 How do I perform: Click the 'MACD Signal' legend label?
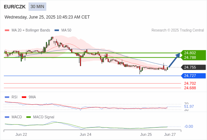tap(44, 117)
